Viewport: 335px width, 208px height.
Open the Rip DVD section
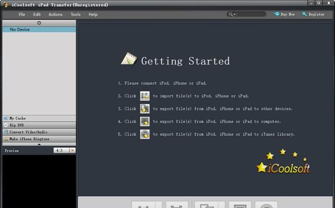pyautogui.click(x=39, y=125)
